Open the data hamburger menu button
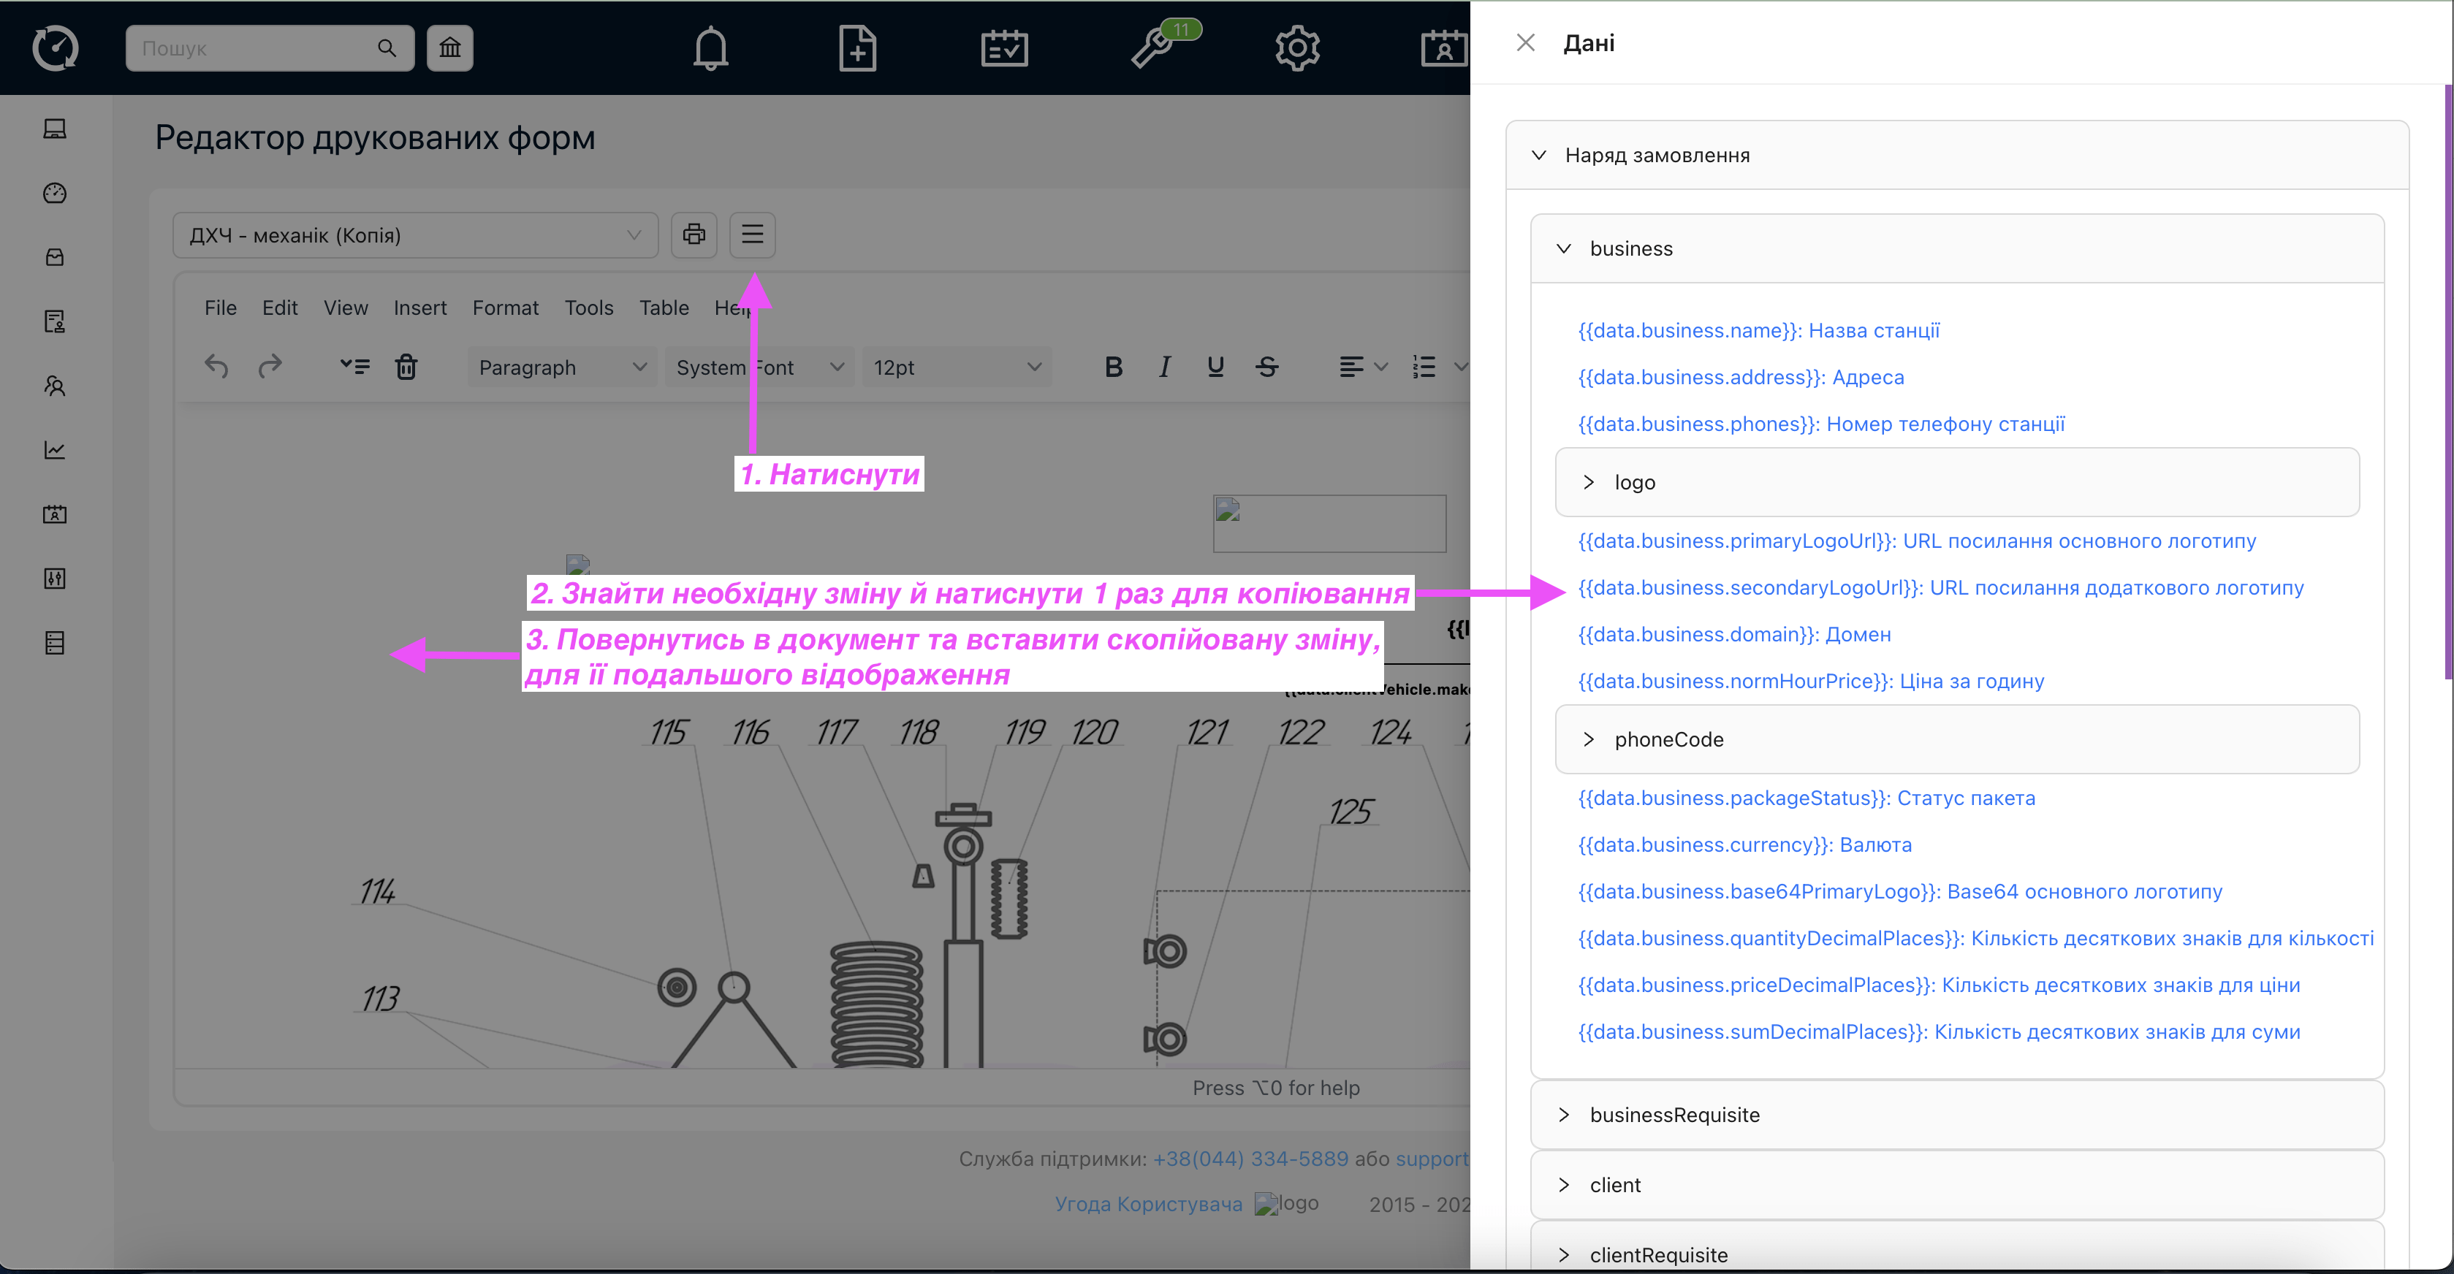This screenshot has width=2454, height=1274. tap(753, 234)
